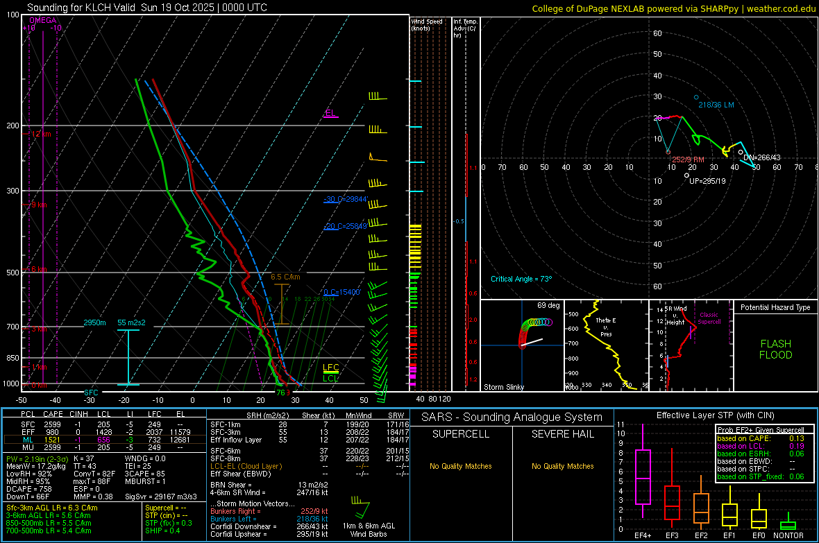Click the orange 'LCL-EL (Cloud Layer)' row
This screenshot has height=543, width=819.
tap(310, 466)
